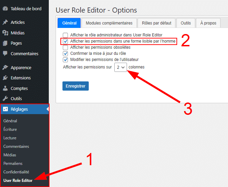The width and height of the screenshot is (228, 187).
Task: Click the Commentaires speech bubble icon
Action: click(x=5, y=53)
